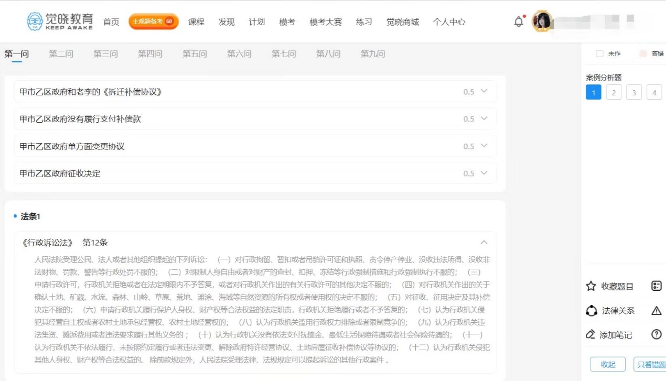Click the 案例分析题 label
Viewport: 666px width, 381px height.
[x=604, y=78]
